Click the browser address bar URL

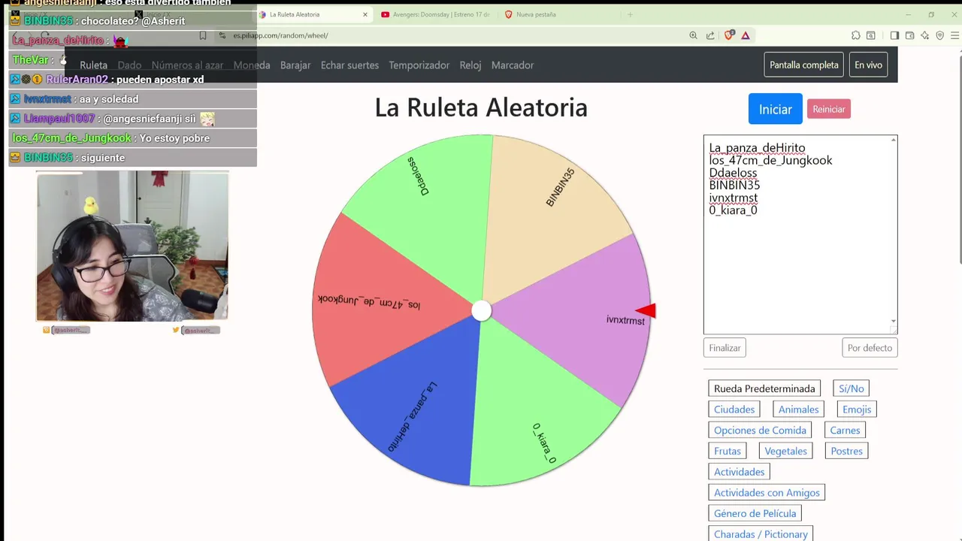(280, 35)
